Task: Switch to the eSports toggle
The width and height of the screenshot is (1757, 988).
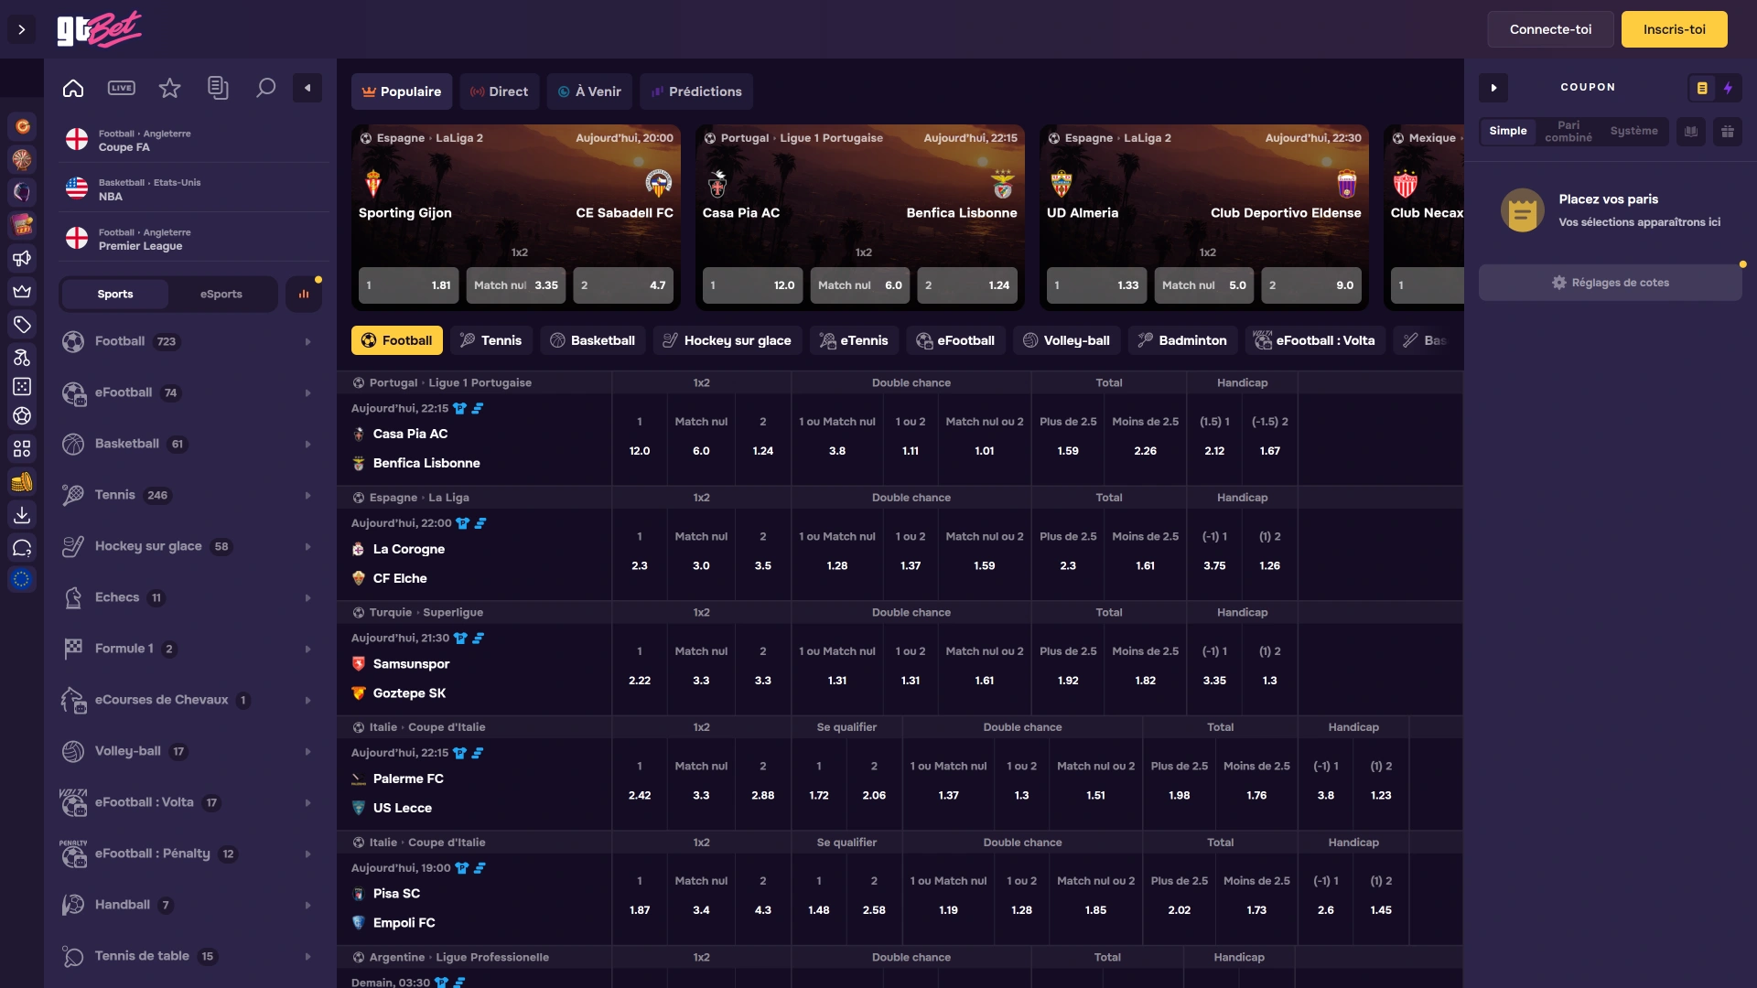Action: point(221,295)
